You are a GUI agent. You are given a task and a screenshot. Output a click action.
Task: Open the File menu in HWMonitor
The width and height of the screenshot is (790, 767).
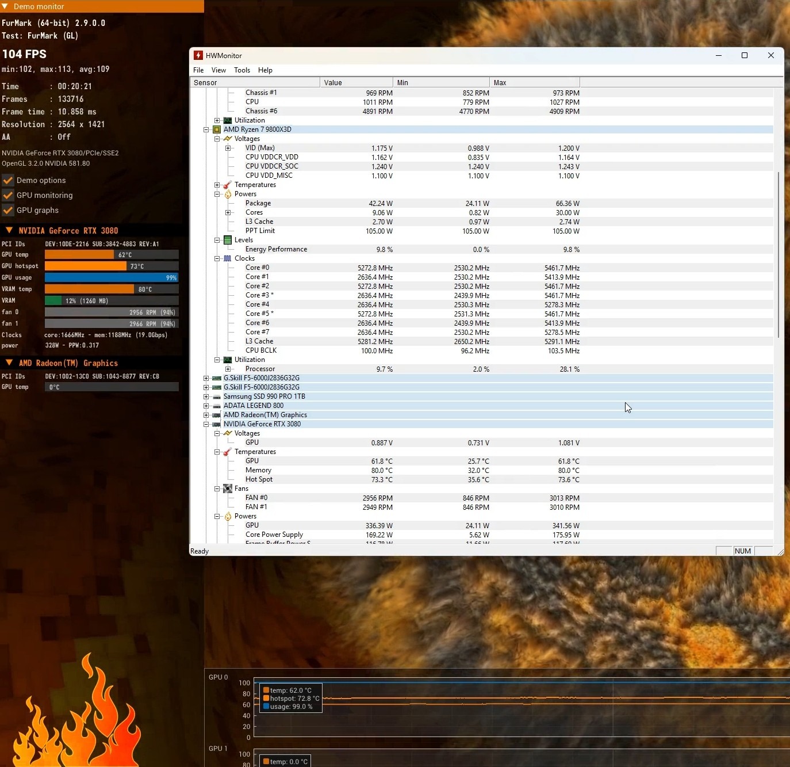198,70
